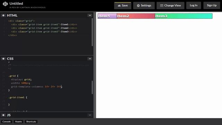The width and height of the screenshot is (222, 125).
Task: Click 'A PEN BY CAPTAIN ANONYMOUS' byline
Action: pos(27,8)
